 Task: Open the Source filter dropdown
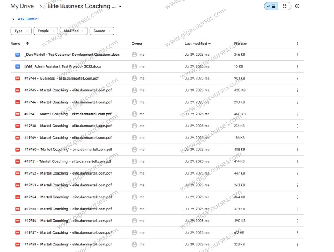102,31
